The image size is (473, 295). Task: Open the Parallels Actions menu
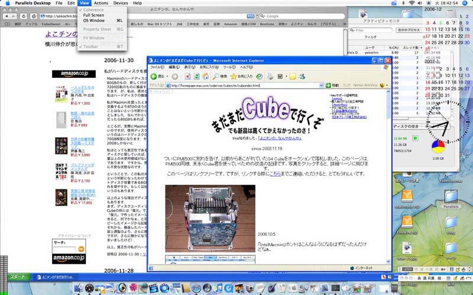101,3
